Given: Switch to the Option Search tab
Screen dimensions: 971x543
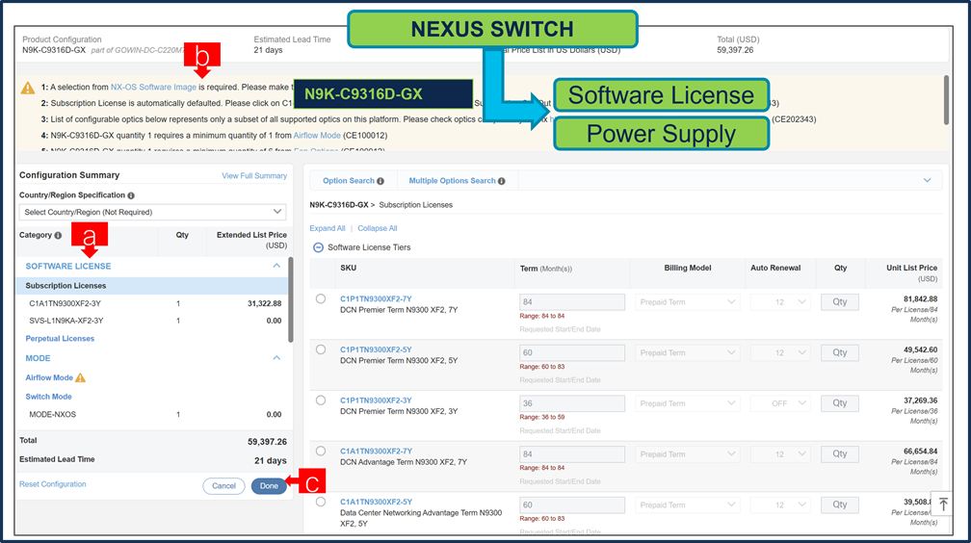Looking at the screenshot, I should pos(349,181).
